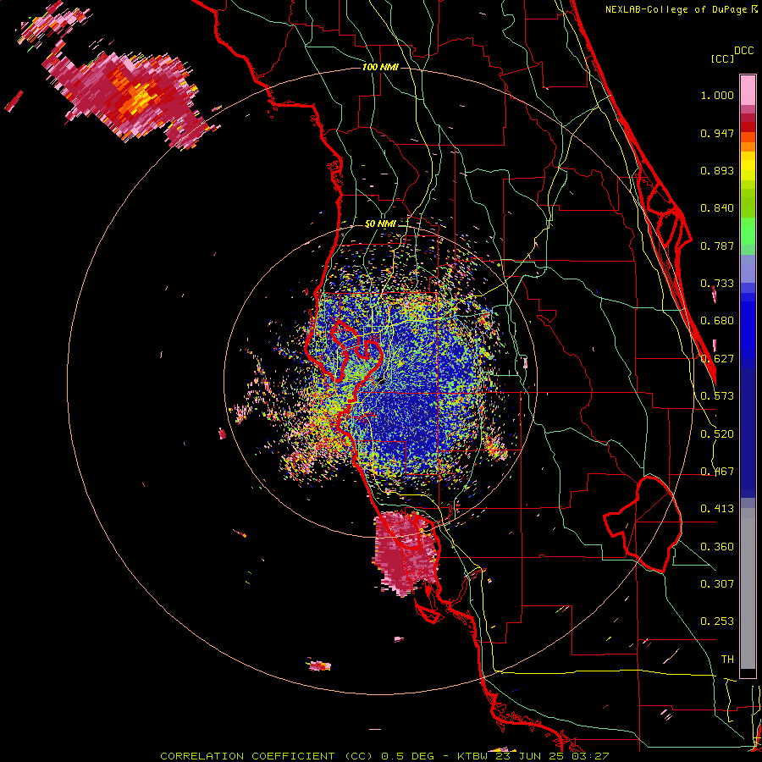Click the 0.840 value on the color scale
This screenshot has width=762, height=762.
tap(717, 208)
